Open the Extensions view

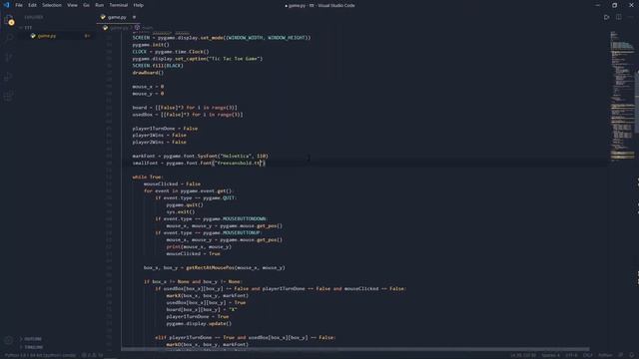(9, 97)
